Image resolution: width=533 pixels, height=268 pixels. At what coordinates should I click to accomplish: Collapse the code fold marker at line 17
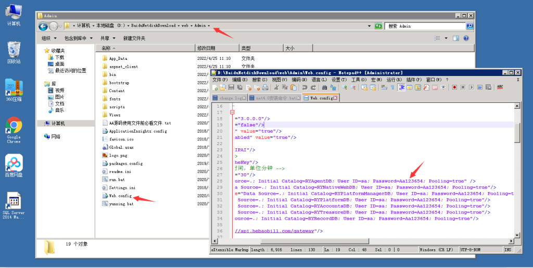click(x=232, y=112)
